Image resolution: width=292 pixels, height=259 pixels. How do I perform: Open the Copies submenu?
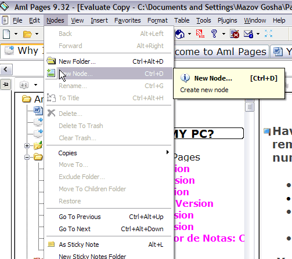[x=109, y=153]
